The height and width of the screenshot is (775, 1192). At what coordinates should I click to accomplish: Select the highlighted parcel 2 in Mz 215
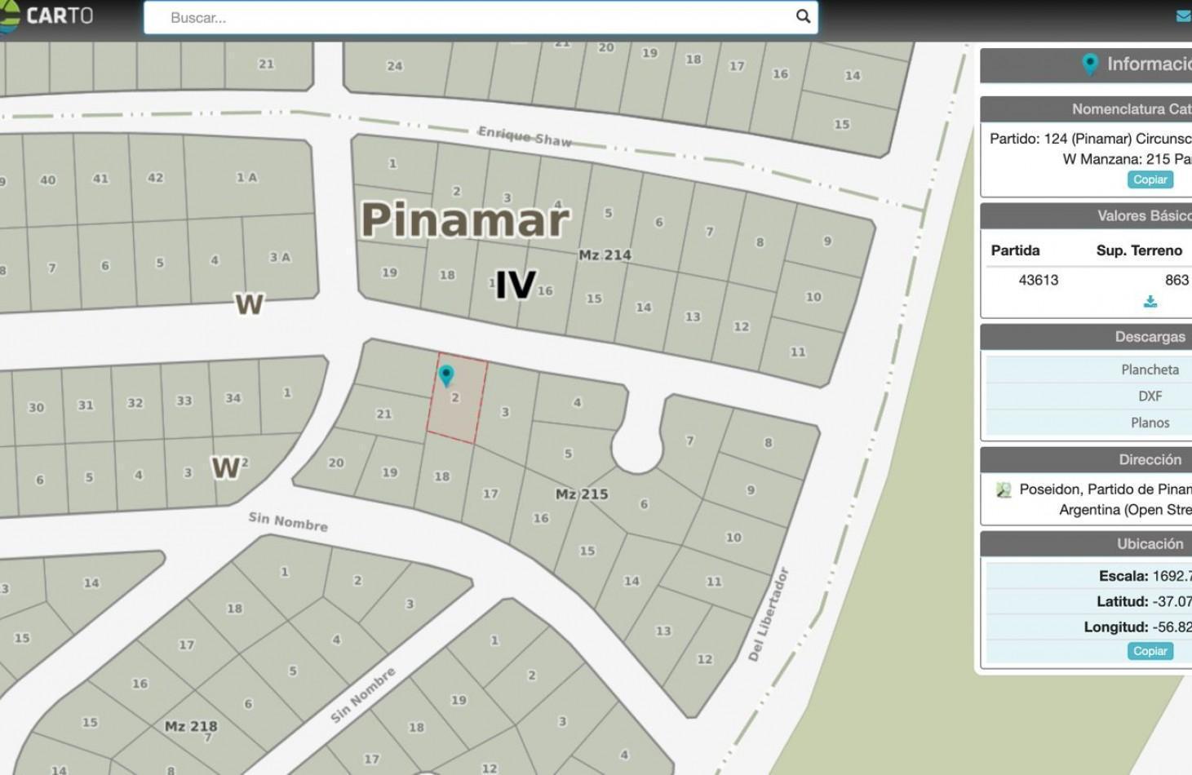point(457,400)
